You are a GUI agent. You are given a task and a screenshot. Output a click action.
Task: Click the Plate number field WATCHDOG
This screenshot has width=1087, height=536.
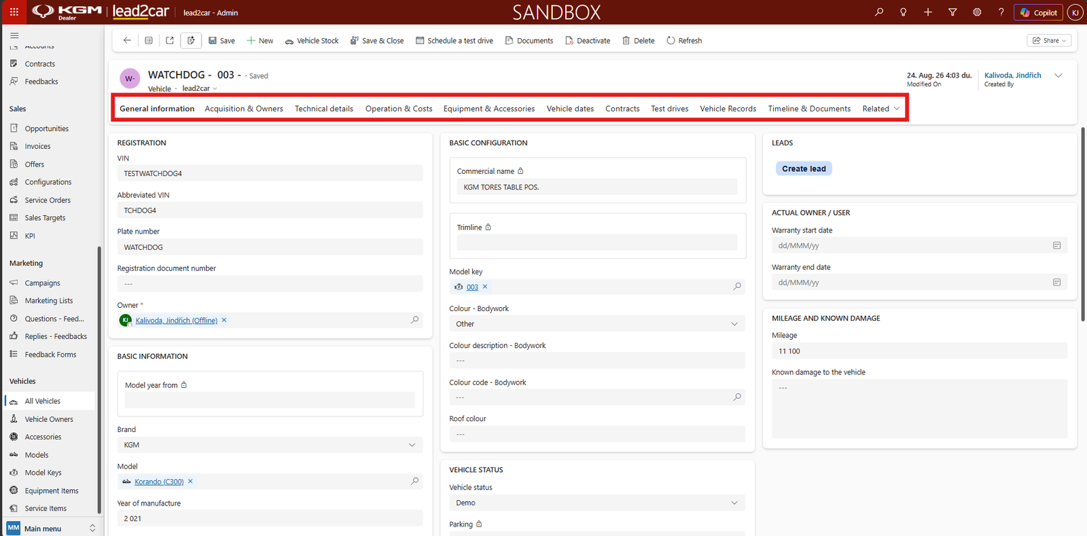[270, 247]
